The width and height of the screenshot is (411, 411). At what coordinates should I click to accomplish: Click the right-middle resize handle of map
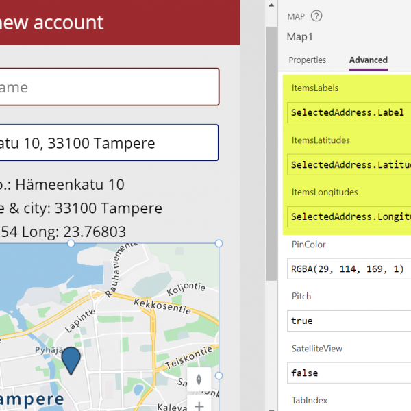[219, 376]
